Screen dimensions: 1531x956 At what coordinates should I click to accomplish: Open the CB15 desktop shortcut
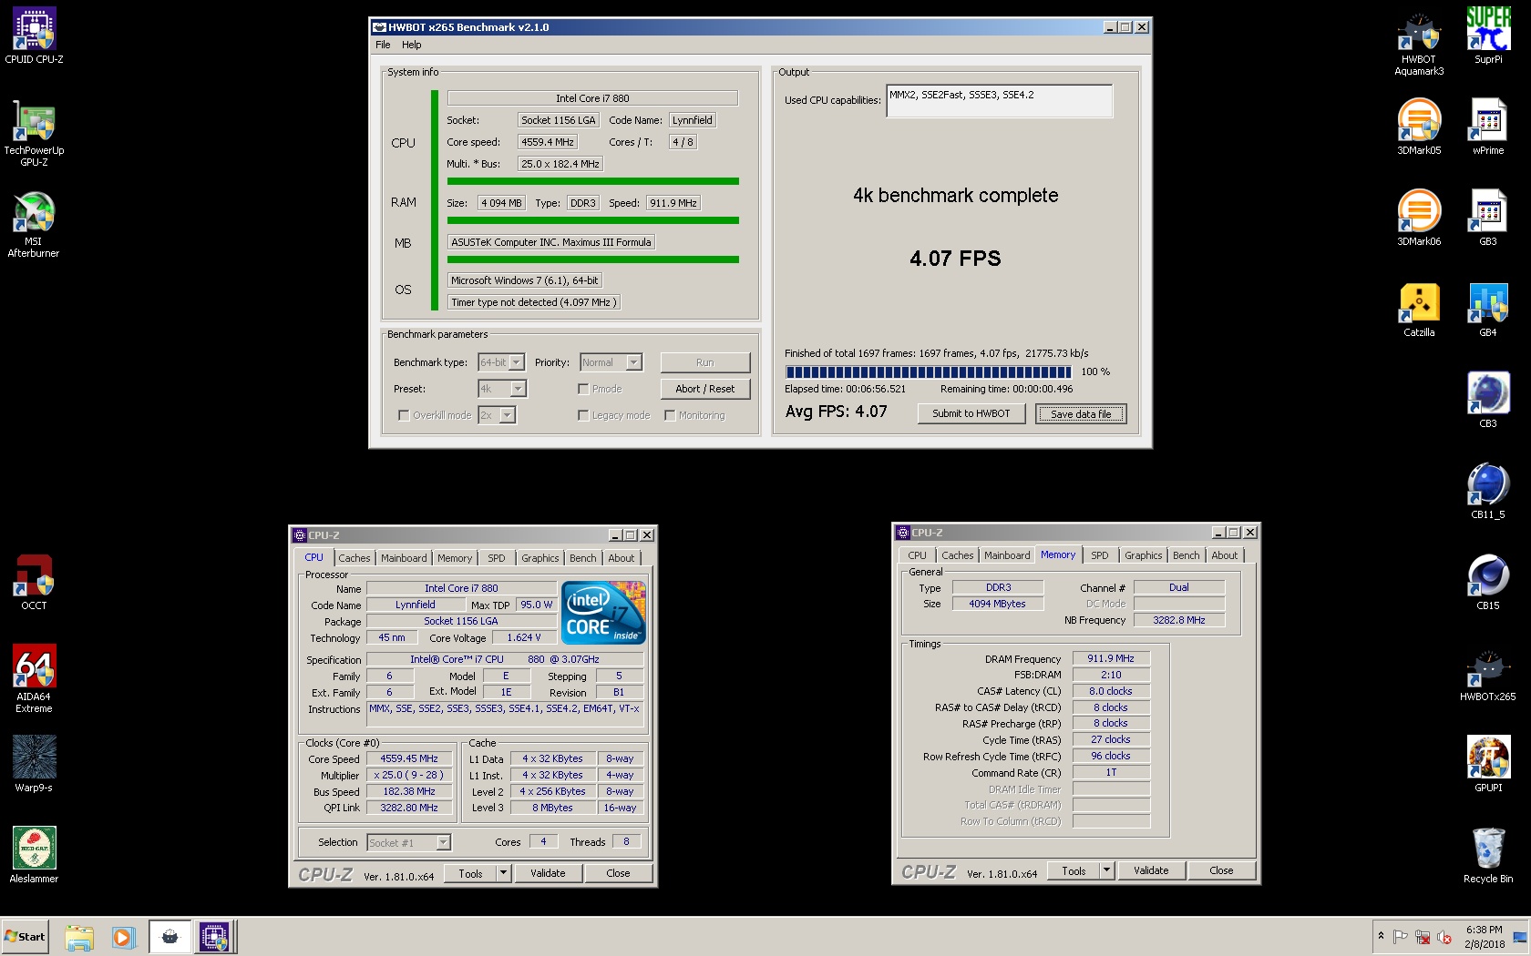pos(1488,582)
